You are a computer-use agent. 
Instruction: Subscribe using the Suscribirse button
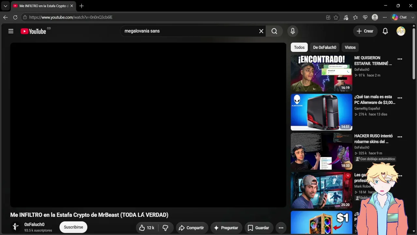click(x=73, y=227)
